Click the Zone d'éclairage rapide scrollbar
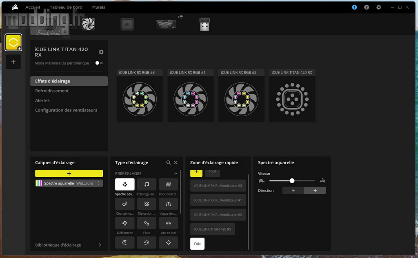 coord(249,212)
